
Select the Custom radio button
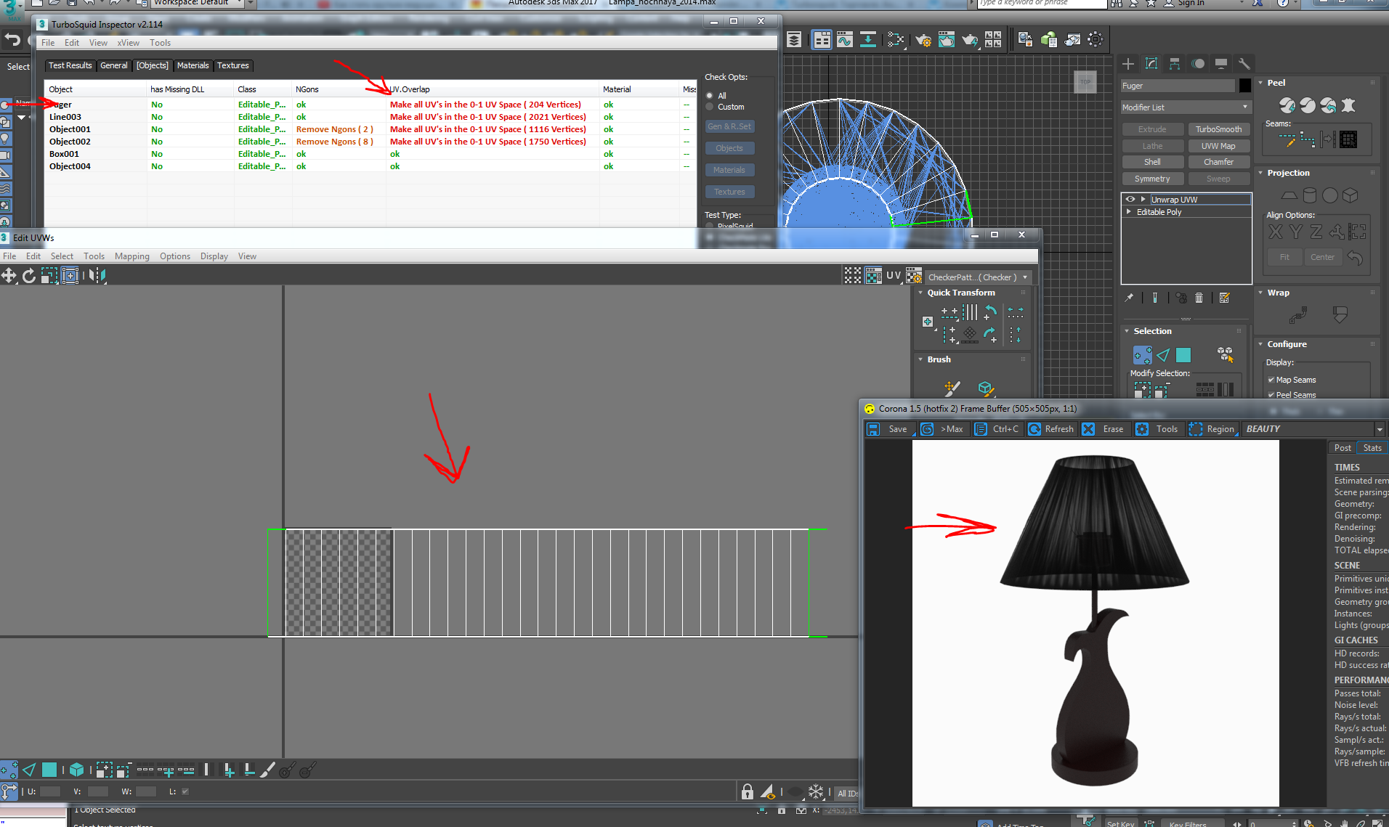click(710, 107)
